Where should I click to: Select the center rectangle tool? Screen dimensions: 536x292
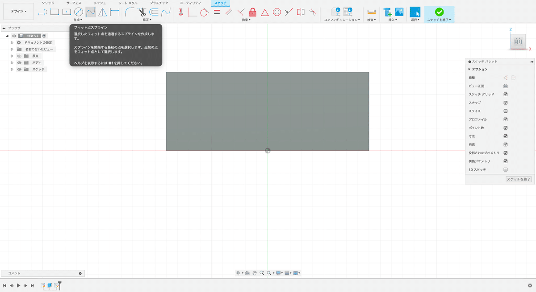click(x=67, y=12)
